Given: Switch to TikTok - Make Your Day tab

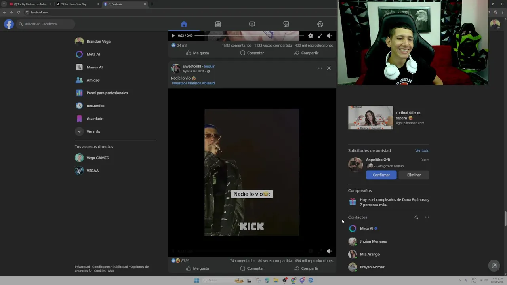Looking at the screenshot, I should pos(77,4).
